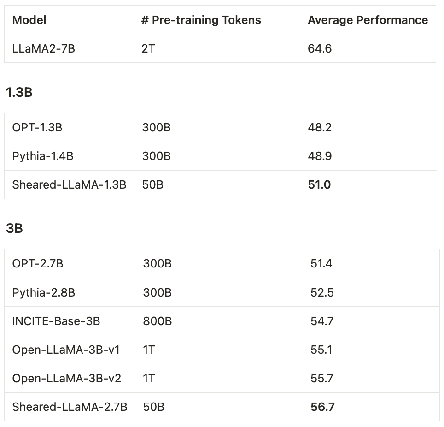
Task: Click the Pythia-1.4B model name
Action: pos(42,156)
